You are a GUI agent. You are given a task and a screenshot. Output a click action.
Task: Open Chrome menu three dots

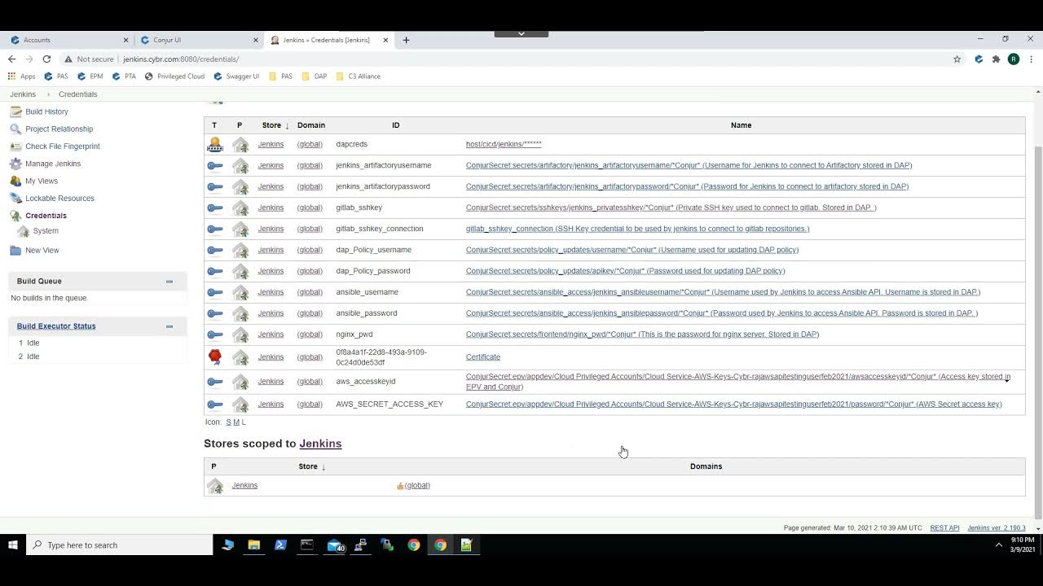1031,59
